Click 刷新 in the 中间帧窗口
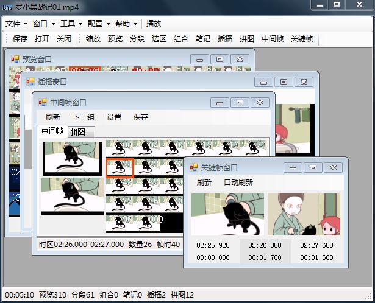Viewport: 375px width, 303px height. [x=53, y=117]
